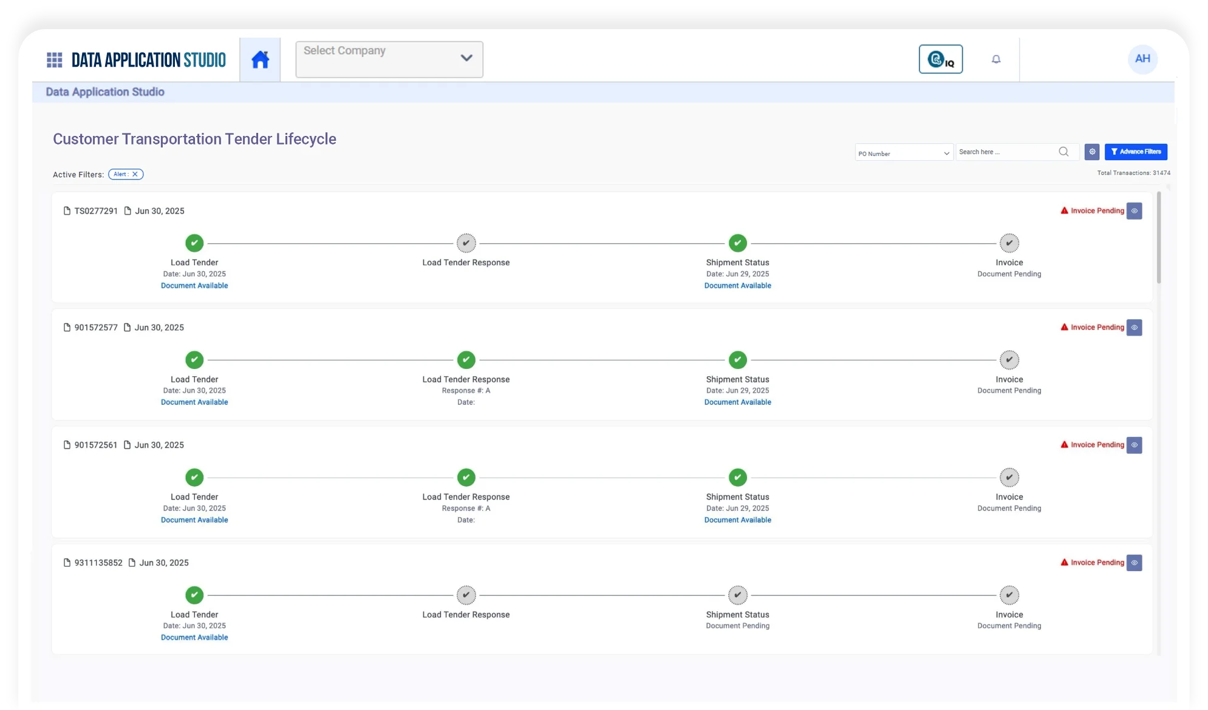Image resolution: width=1208 pixels, height=710 pixels.
Task: Click the search magnifier icon
Action: pos(1063,152)
